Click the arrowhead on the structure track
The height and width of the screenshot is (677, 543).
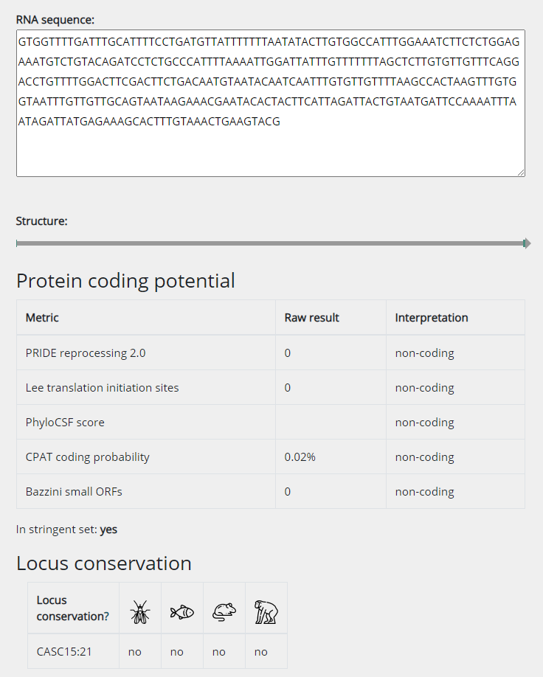point(525,242)
